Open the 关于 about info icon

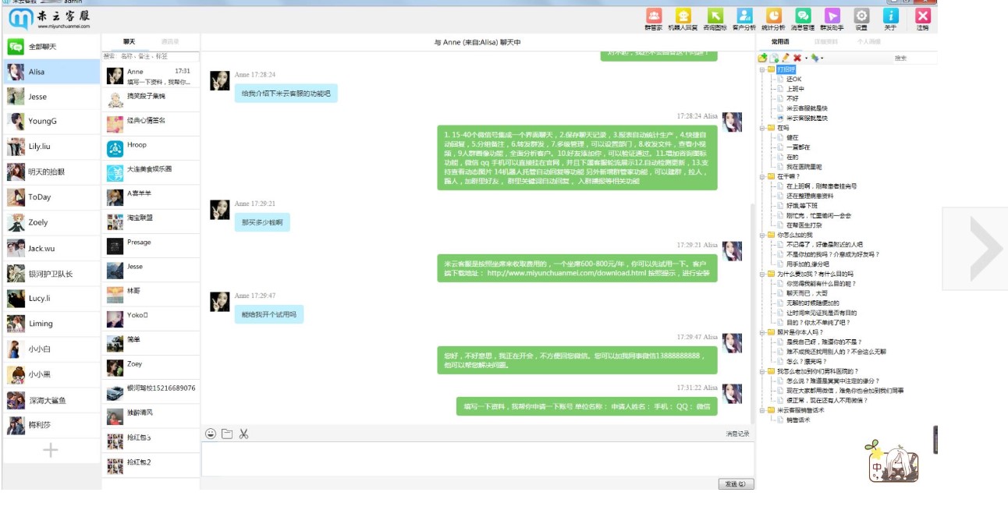point(891,19)
